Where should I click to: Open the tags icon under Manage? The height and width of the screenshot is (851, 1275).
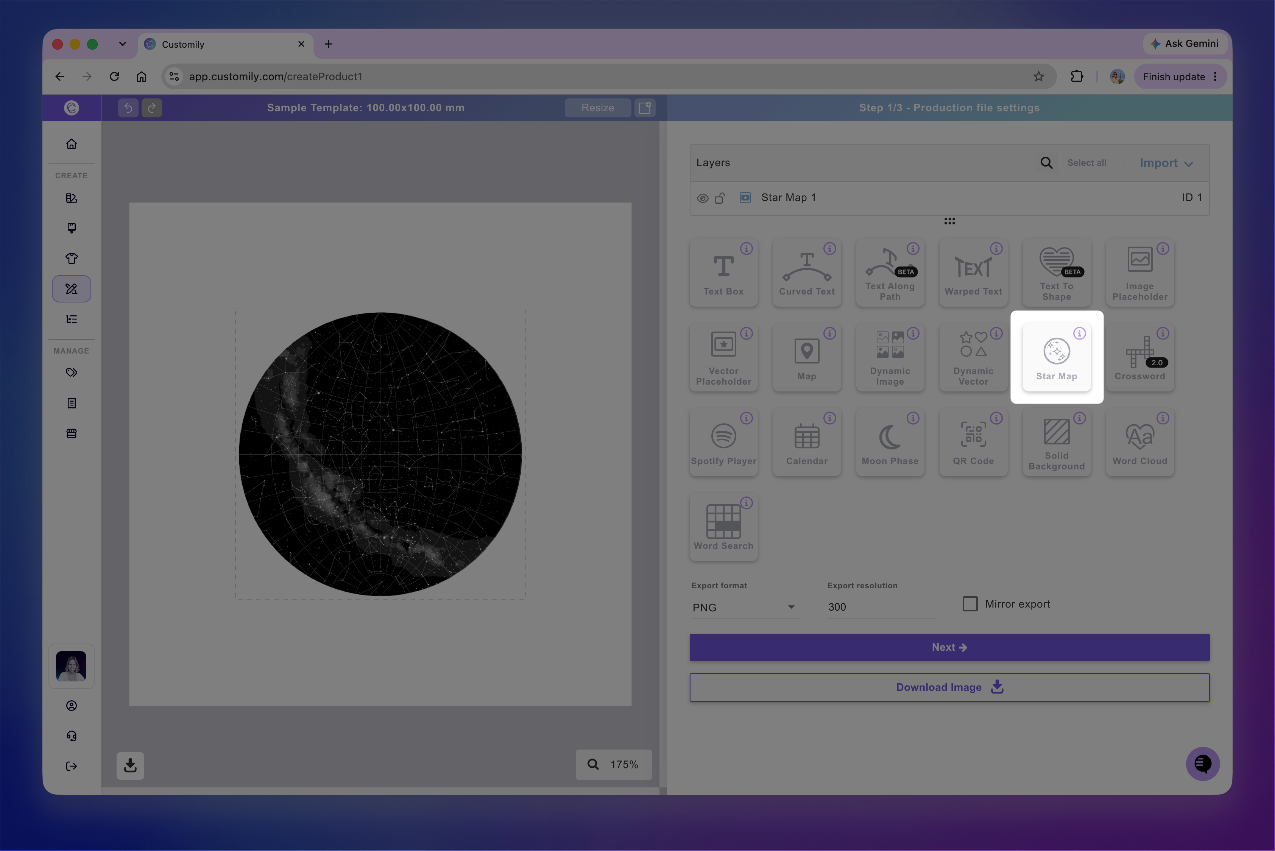point(72,373)
